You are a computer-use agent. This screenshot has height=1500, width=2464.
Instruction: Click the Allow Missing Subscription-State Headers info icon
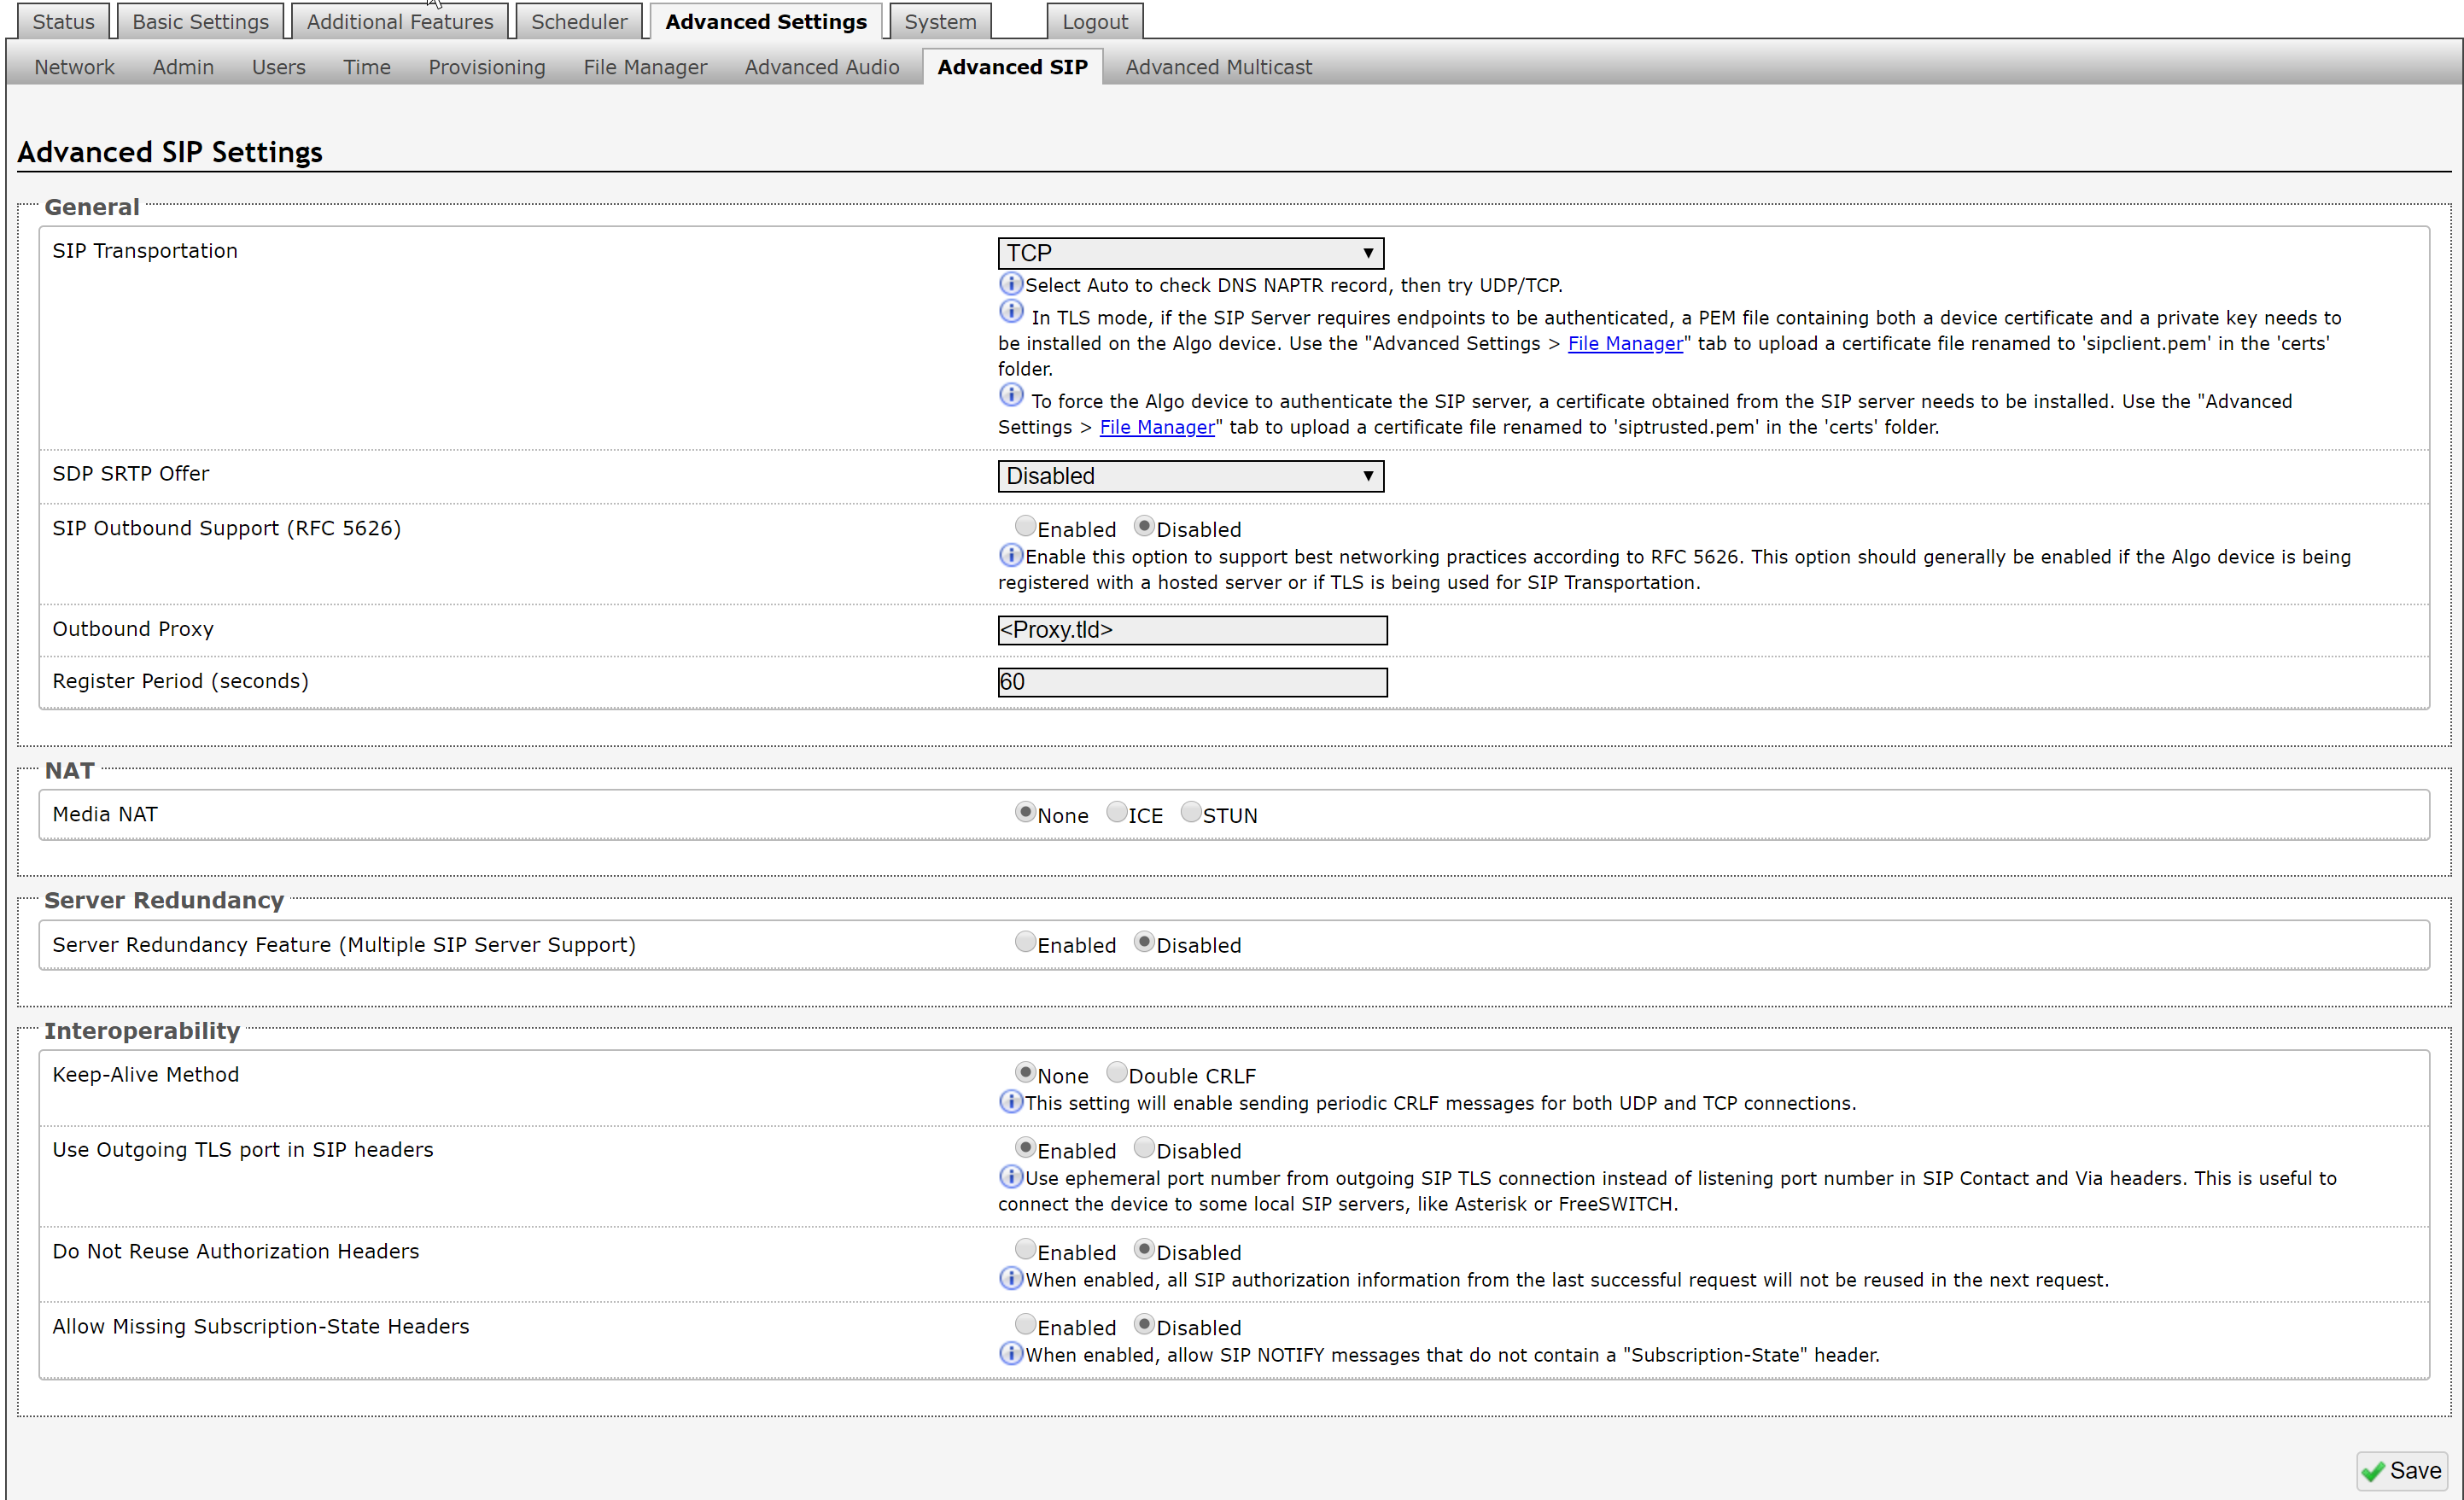[x=1010, y=1353]
